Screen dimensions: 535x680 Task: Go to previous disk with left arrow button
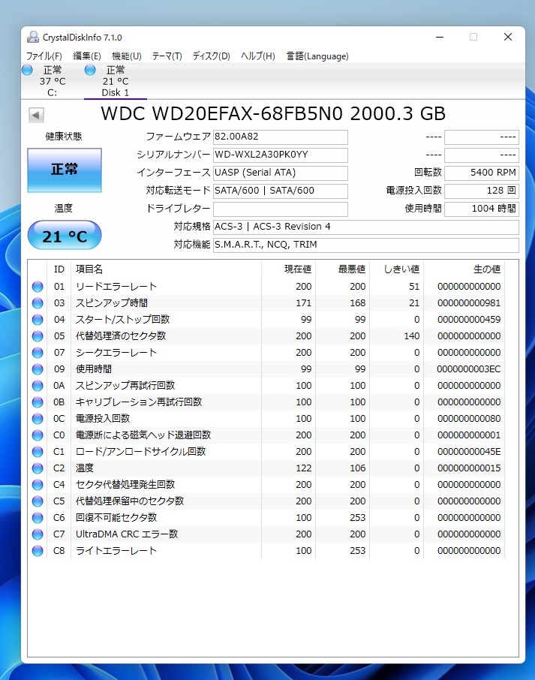[x=36, y=115]
